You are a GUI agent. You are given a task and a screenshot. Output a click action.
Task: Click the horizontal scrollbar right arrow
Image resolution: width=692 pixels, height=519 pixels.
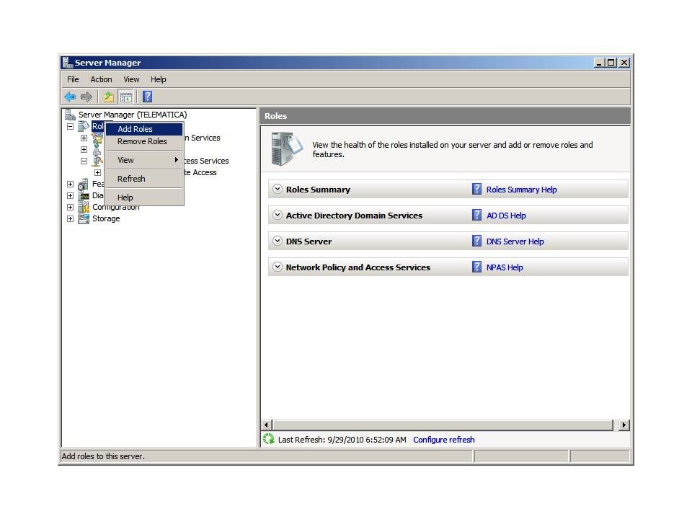point(624,425)
